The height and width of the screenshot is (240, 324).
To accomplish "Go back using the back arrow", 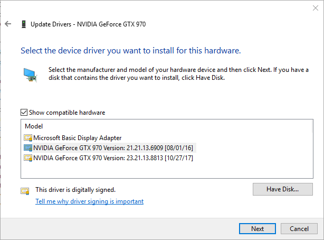I will [x=8, y=24].
